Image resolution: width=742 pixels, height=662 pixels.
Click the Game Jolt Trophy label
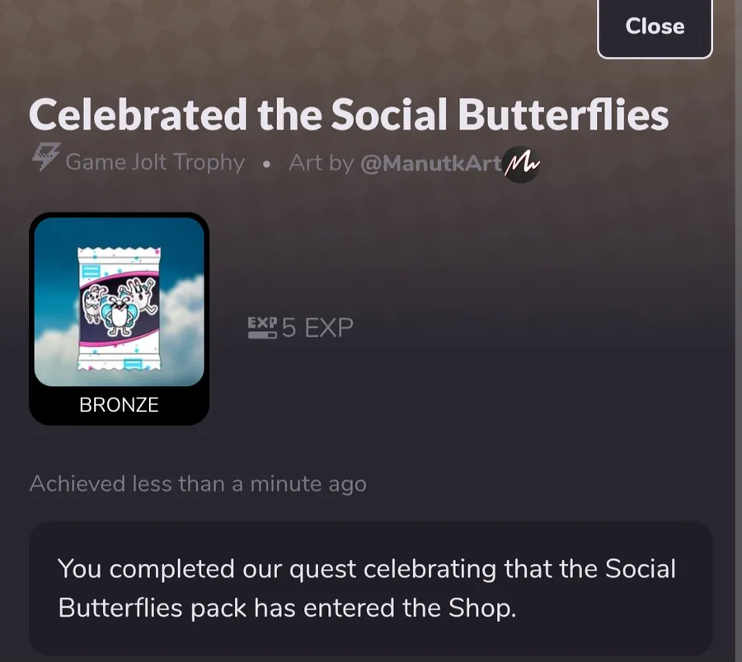[x=155, y=162]
